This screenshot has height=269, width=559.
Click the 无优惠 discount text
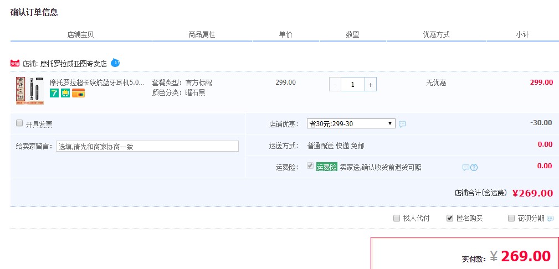pyautogui.click(x=437, y=82)
